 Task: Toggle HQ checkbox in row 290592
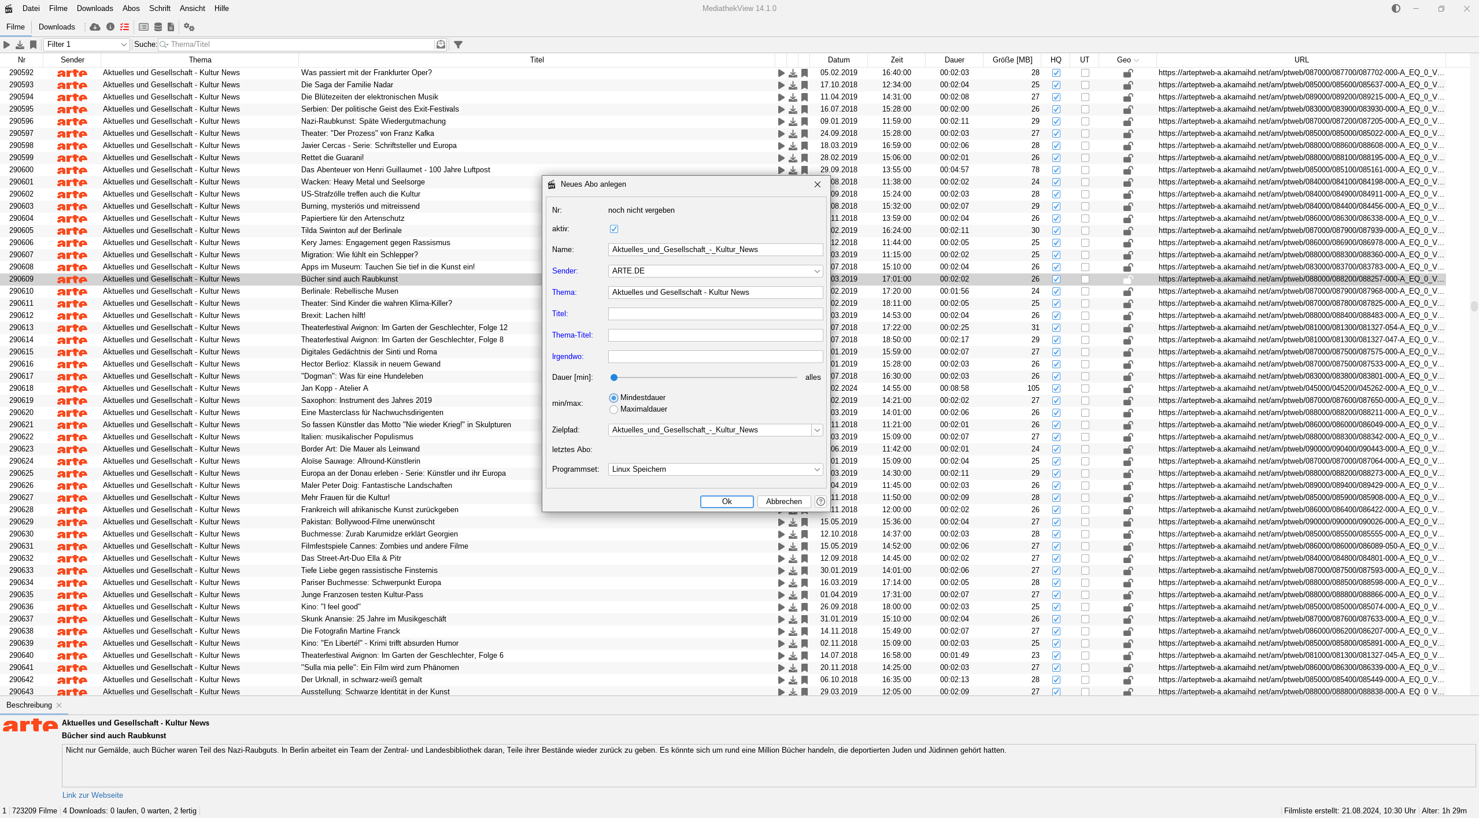(1056, 73)
